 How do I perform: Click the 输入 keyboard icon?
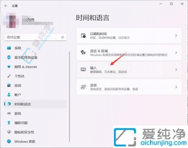[83, 69]
